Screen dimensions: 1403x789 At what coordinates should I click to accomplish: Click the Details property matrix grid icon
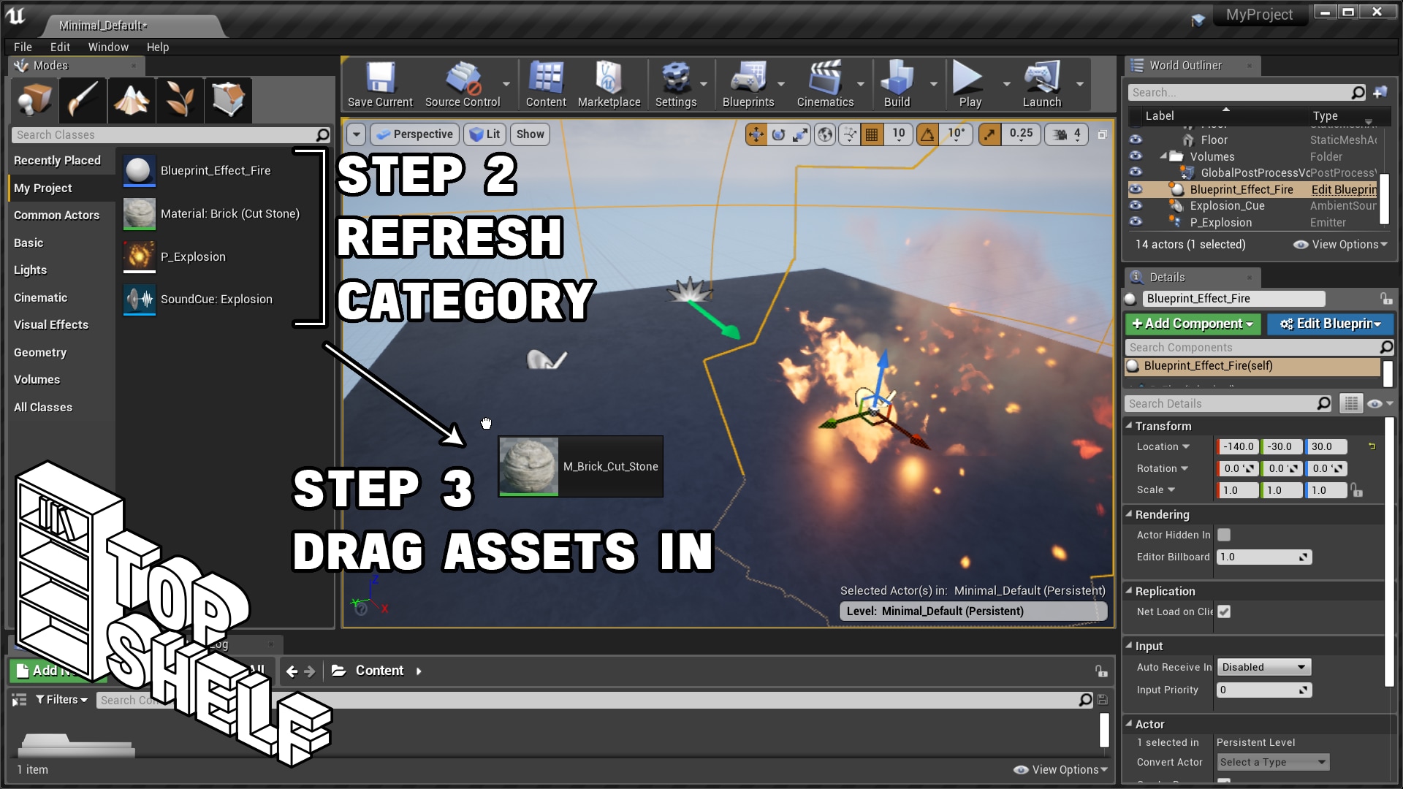(x=1351, y=403)
